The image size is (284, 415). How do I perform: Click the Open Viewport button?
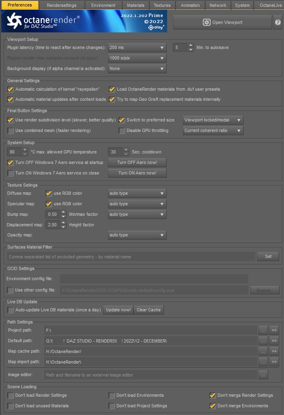pos(223,22)
